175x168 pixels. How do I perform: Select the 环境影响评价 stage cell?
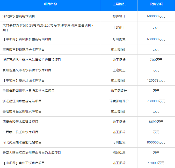[x=119, y=101]
